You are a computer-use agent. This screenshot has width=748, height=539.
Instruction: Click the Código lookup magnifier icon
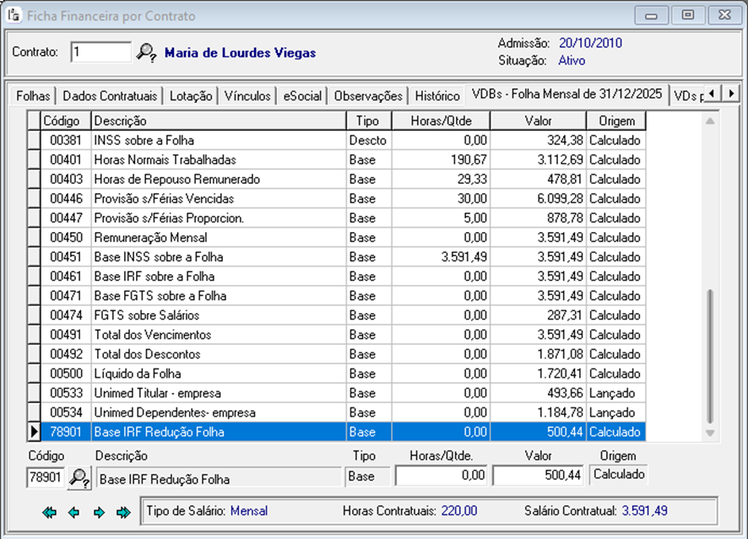tap(79, 478)
